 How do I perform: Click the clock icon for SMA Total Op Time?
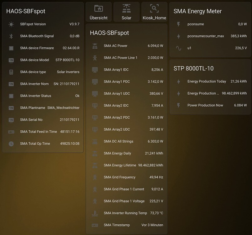pyautogui.click(x=11, y=144)
